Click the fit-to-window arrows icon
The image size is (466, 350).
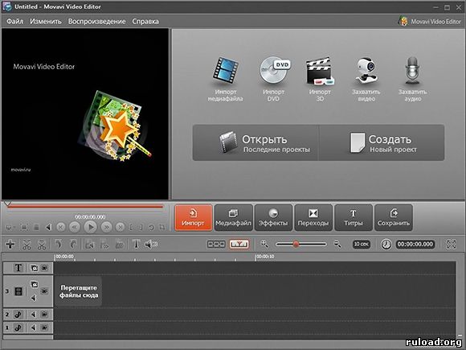pyautogui.click(x=452, y=245)
